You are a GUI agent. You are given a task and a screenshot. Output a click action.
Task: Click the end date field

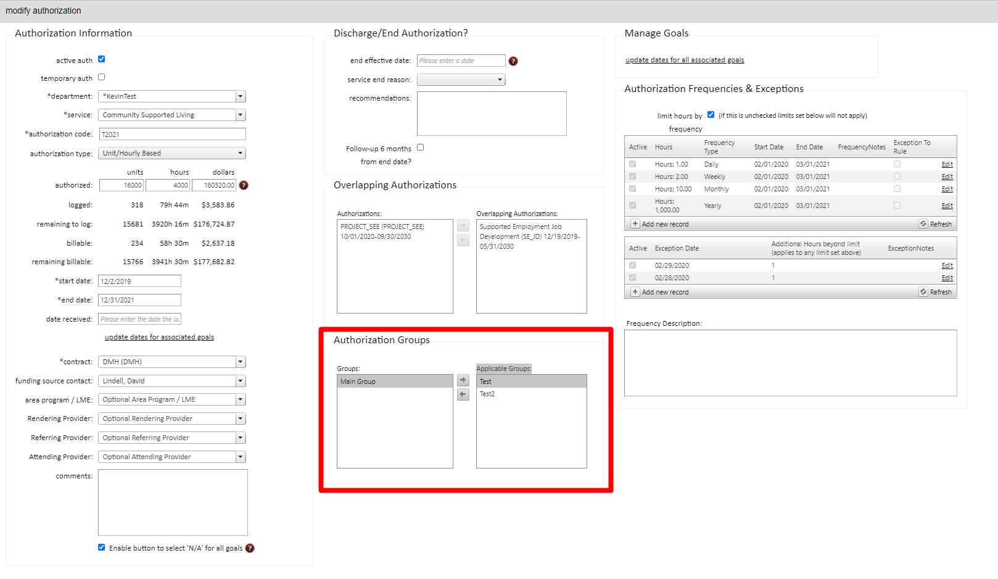click(x=139, y=300)
